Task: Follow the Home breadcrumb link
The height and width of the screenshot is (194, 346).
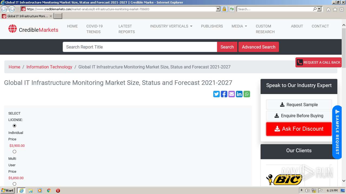Action: [x=14, y=67]
